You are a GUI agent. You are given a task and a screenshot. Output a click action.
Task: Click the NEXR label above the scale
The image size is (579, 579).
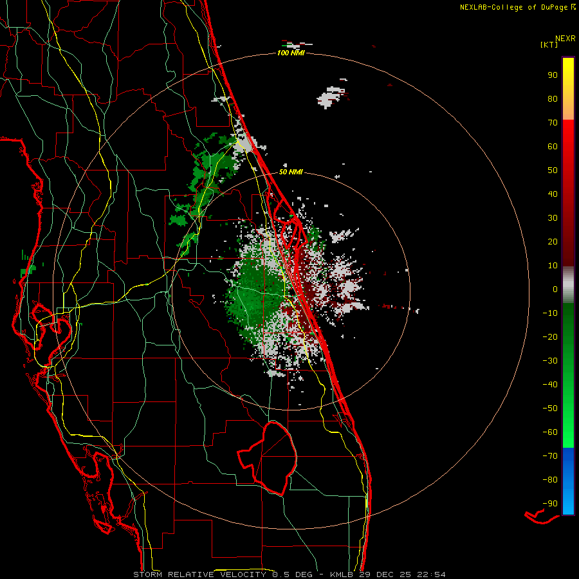[565, 39]
